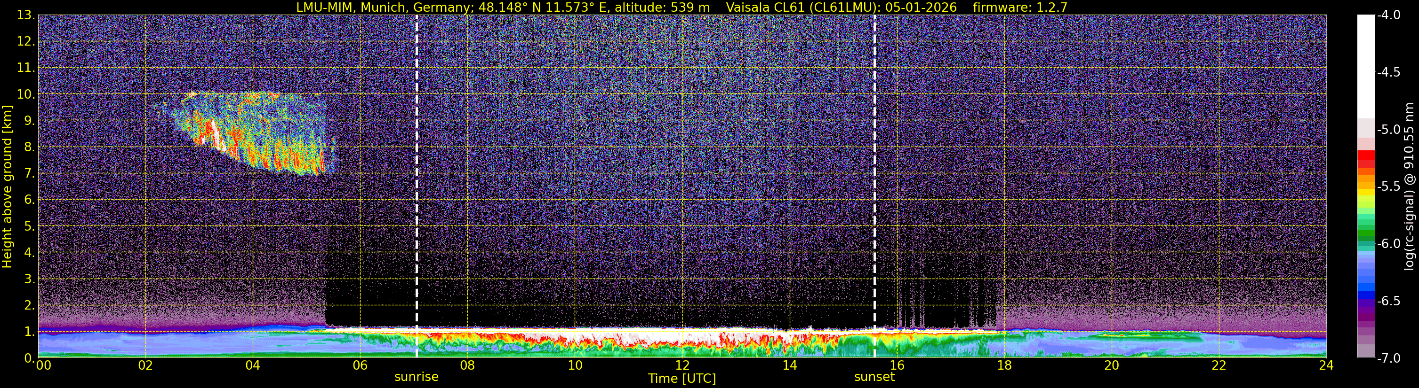Viewport: 1419px width, 388px height.
Task: Click the -6.0 colorbar tick label
Action: point(1389,244)
